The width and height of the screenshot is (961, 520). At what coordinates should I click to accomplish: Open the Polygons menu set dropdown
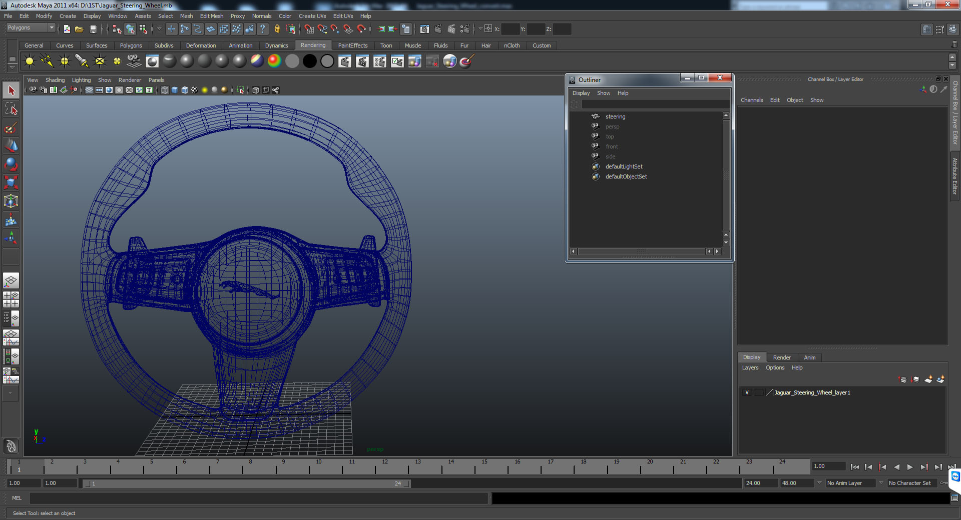click(31, 28)
